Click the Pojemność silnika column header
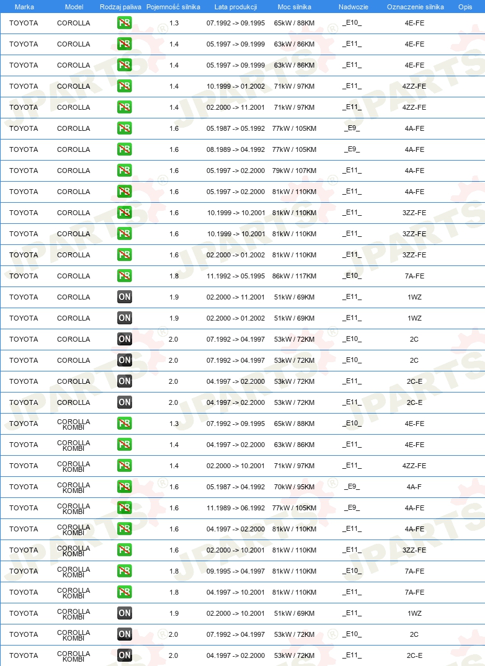The image size is (485, 666). click(x=173, y=7)
